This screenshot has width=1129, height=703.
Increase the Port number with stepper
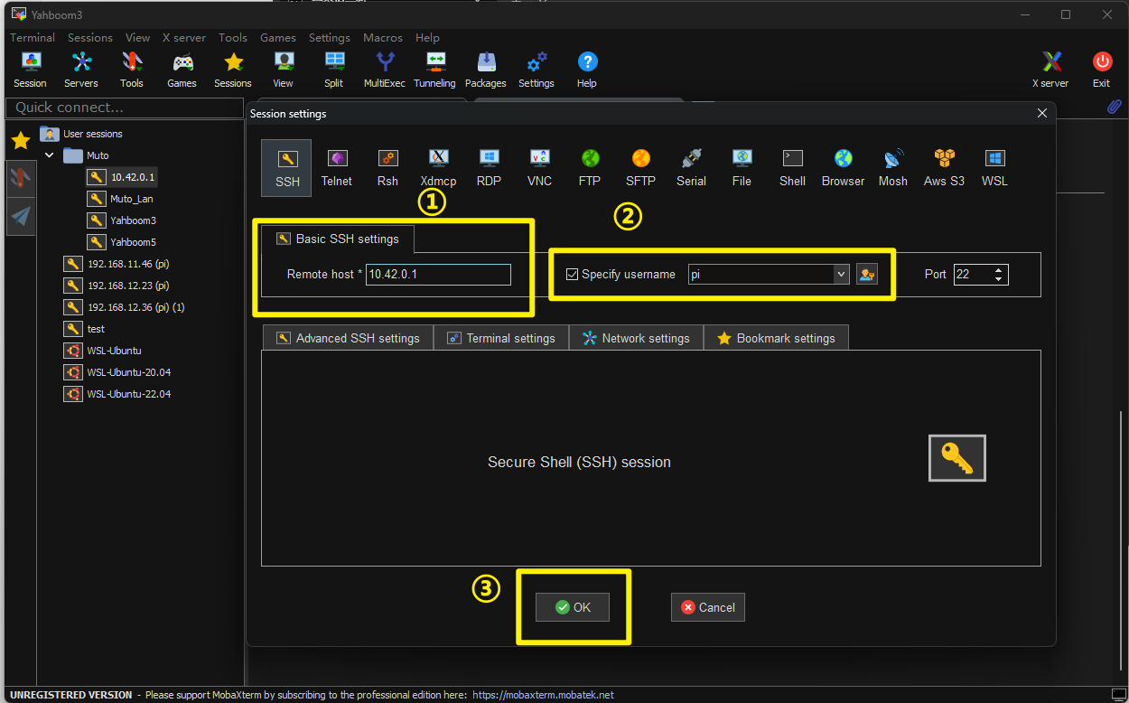(998, 269)
